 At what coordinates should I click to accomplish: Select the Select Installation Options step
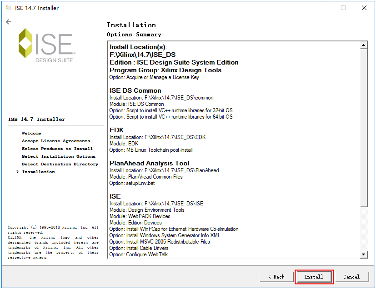click(x=59, y=156)
